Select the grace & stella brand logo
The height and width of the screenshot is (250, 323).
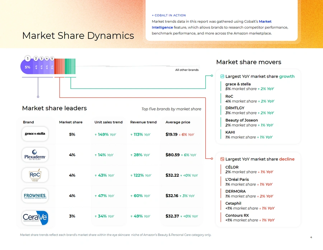point(35,134)
